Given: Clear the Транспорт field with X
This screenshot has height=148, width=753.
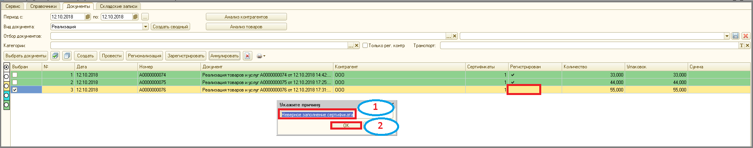Looking at the screenshot, I should click(x=747, y=46).
